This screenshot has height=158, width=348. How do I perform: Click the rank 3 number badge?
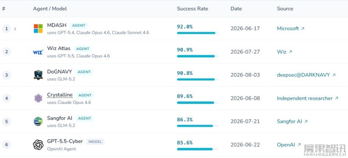pos(6,75)
